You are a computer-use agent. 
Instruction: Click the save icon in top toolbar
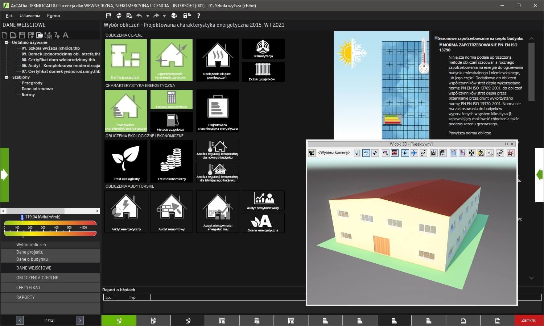click(108, 16)
